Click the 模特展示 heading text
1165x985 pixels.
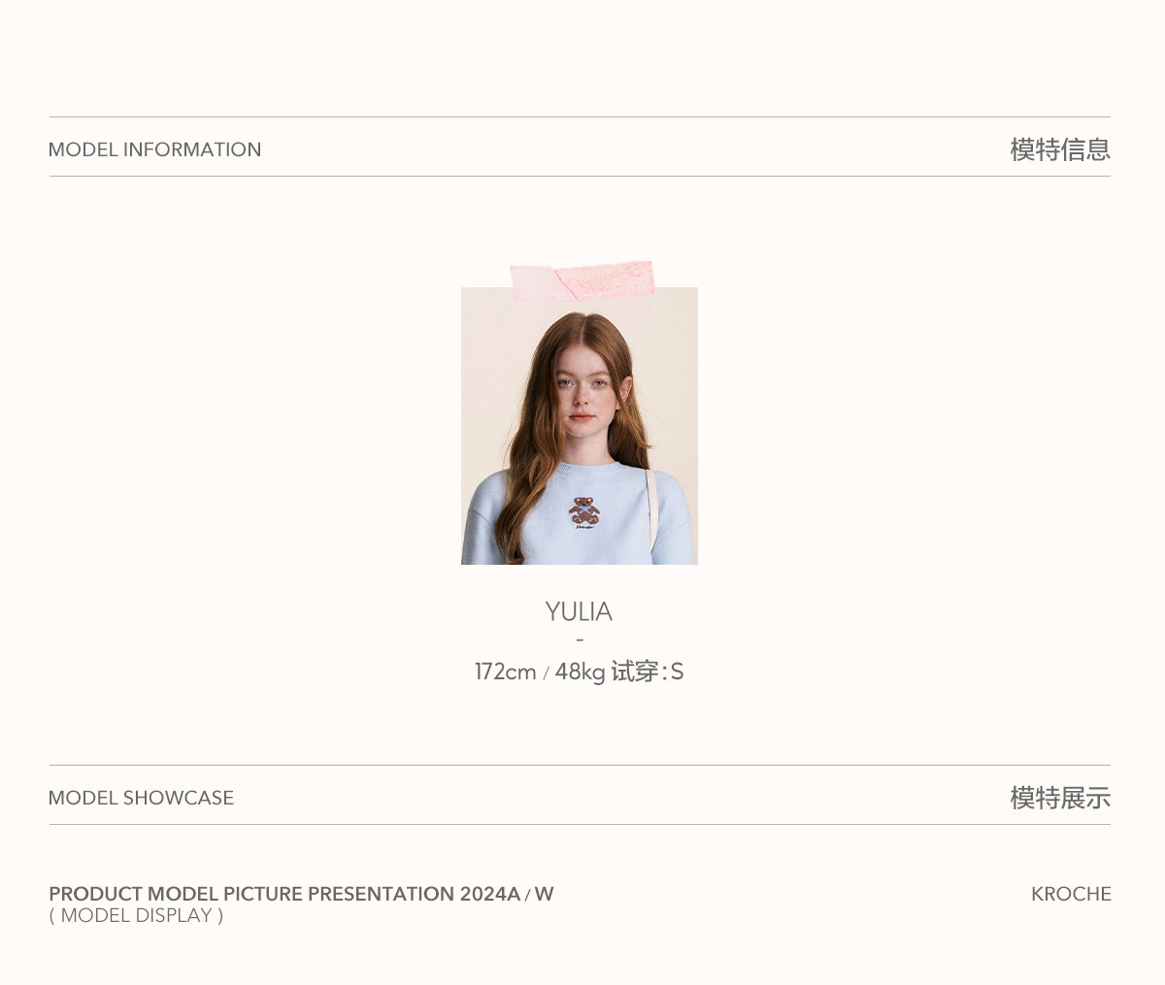[x=1060, y=798]
